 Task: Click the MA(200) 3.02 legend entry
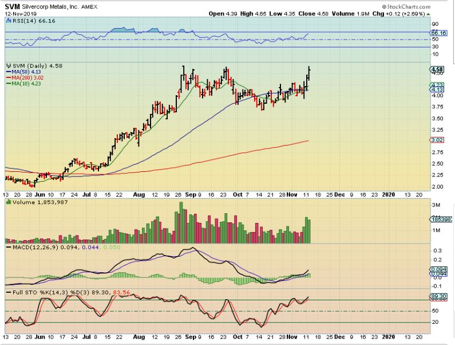pyautogui.click(x=25, y=77)
